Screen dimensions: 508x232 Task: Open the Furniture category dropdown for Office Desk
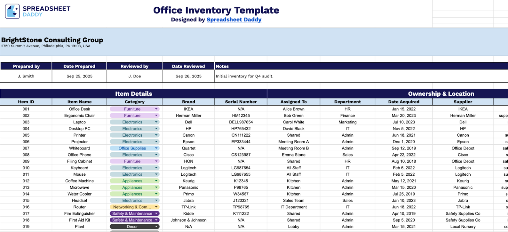point(156,109)
